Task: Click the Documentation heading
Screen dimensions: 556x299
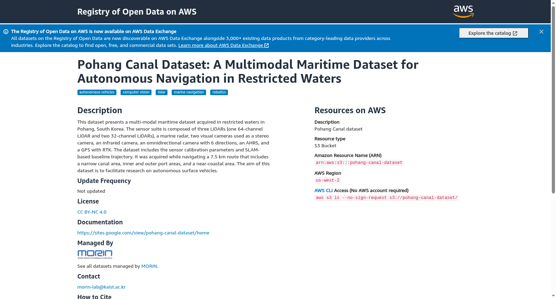Action: click(100, 222)
